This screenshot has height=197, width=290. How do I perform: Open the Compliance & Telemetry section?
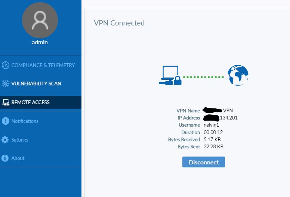43,65
